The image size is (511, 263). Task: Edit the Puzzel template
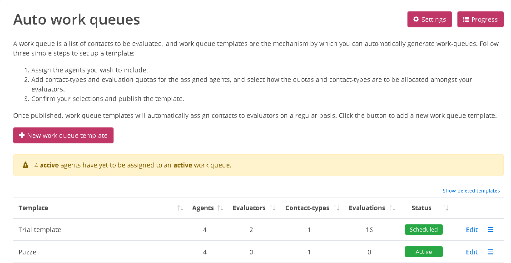471,252
